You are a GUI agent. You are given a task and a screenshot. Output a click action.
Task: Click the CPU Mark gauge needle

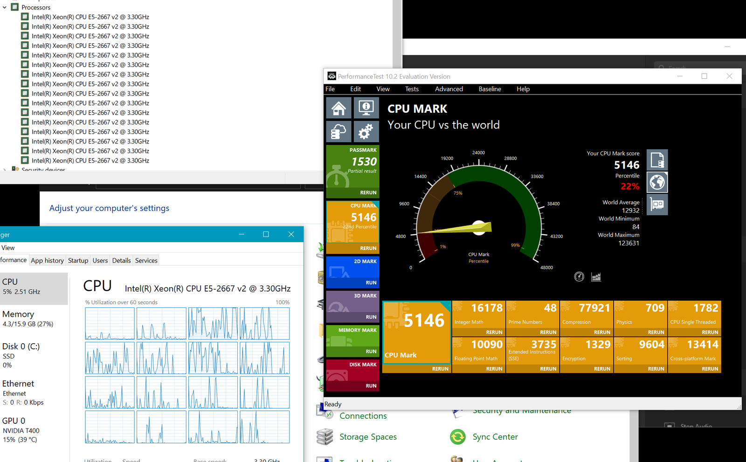pyautogui.click(x=455, y=229)
